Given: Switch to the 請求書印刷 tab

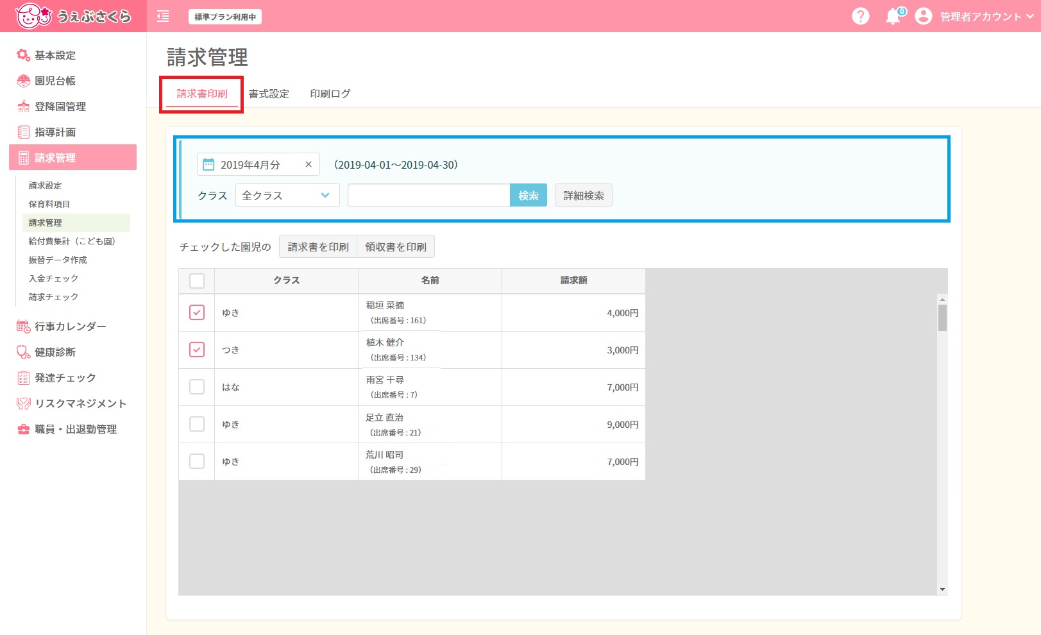Looking at the screenshot, I should point(202,94).
